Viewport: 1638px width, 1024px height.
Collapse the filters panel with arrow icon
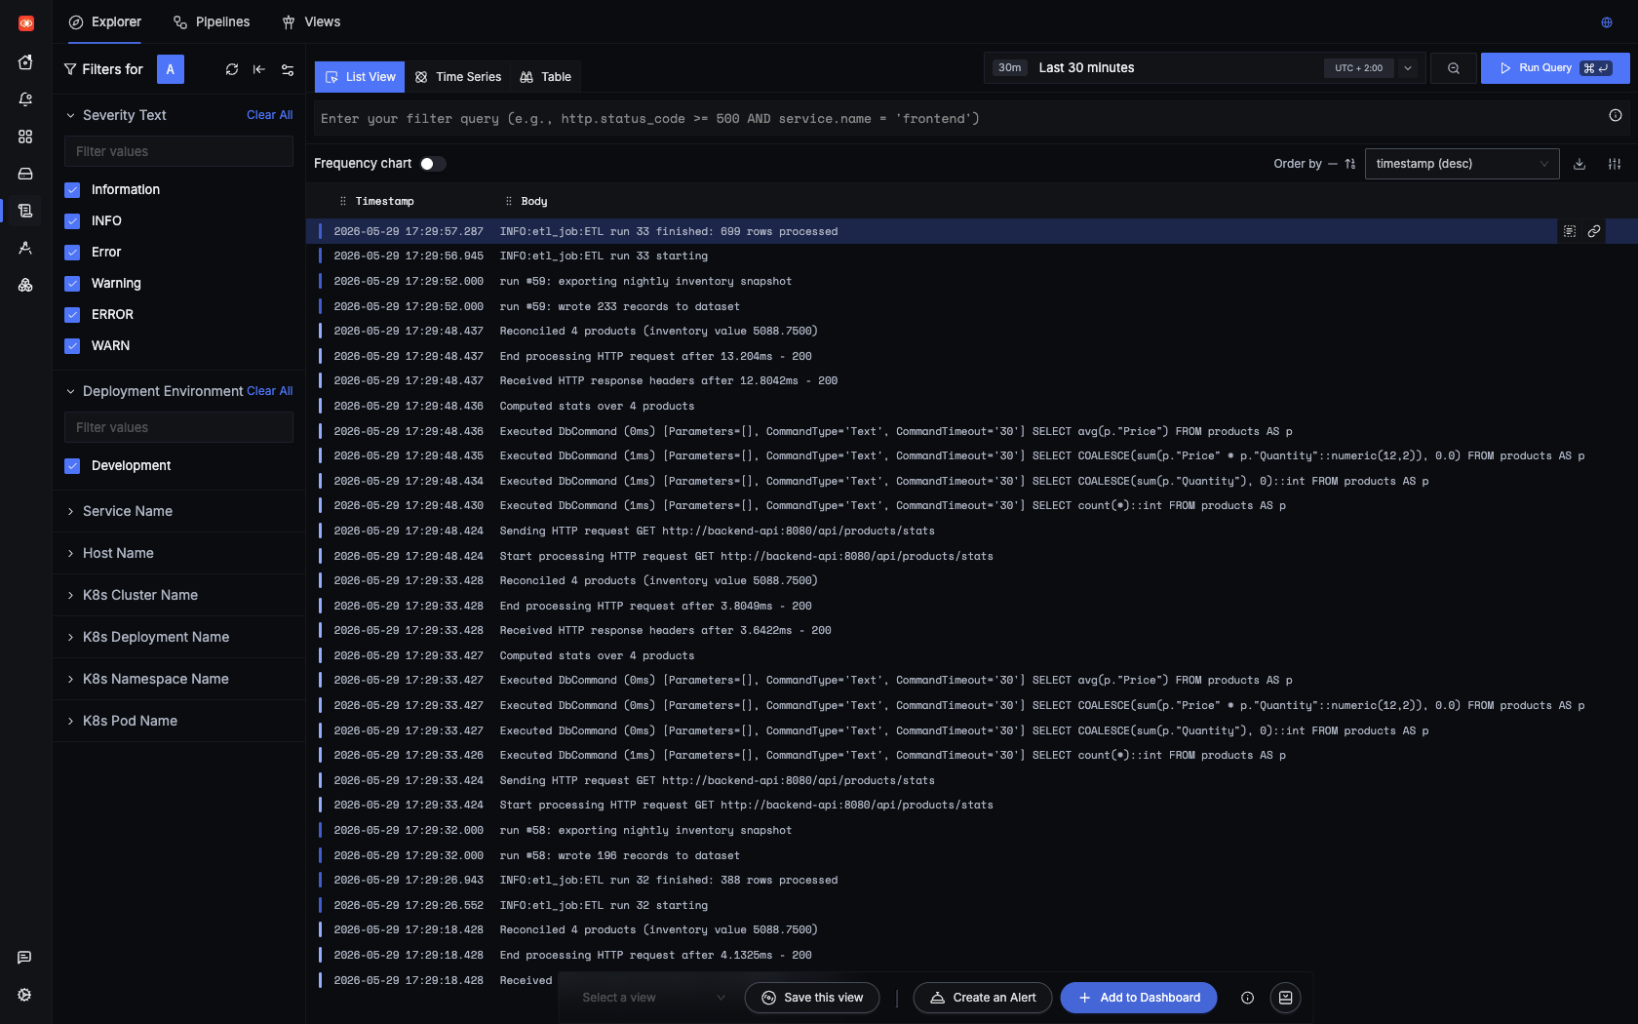259,69
